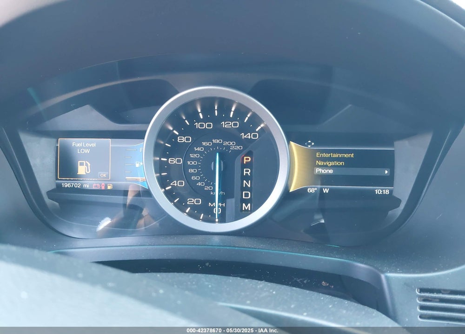Select the D gear indicator
Screen dimensions: 465x334
tap(247, 195)
